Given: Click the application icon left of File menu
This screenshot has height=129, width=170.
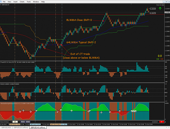Looking at the screenshot, I should tap(1, 2).
